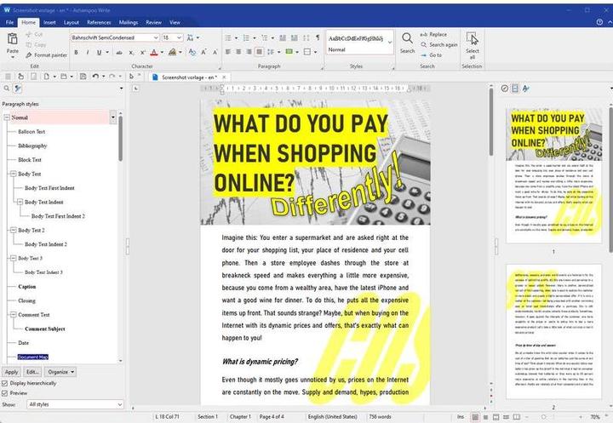Image resolution: width=613 pixels, height=423 pixels.
Task: Click the paragraph borders icon
Action: [307, 52]
